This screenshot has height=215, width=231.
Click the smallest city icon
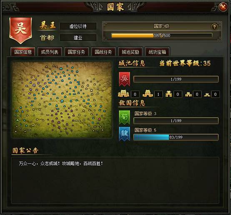click(x=207, y=95)
